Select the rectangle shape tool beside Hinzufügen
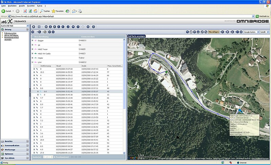This screenshot has width=271, height=165. coord(223,32)
